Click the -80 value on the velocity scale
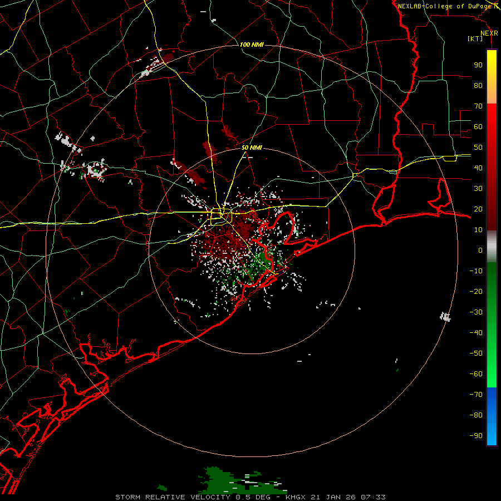This screenshot has height=501, width=501. [x=476, y=415]
